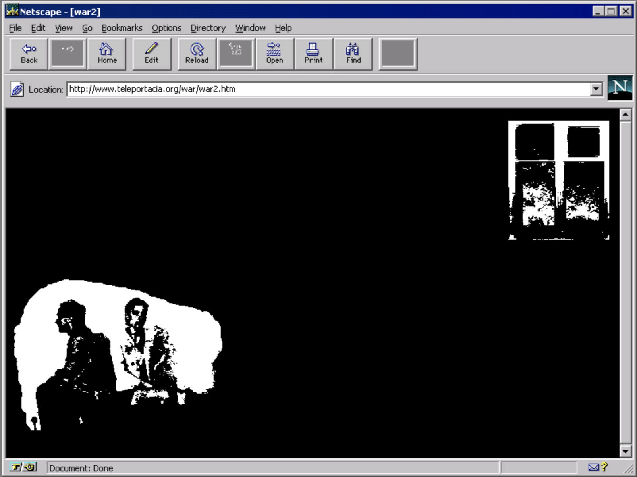
Task: Go to the Home page
Action: coord(107,54)
